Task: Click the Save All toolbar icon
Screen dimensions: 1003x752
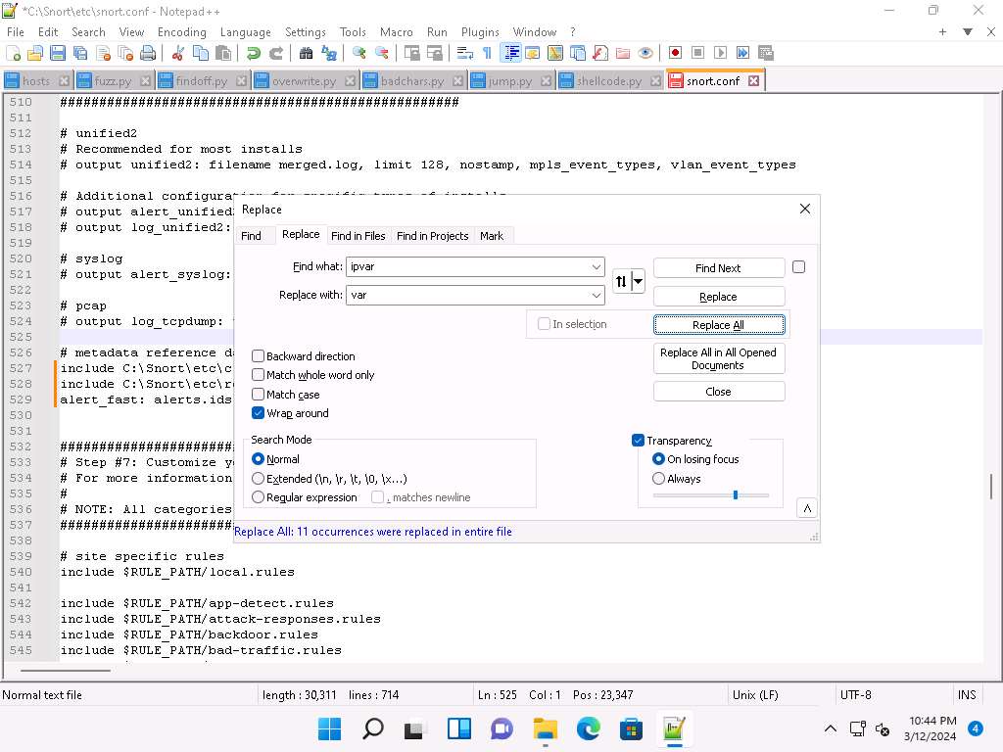Action: pos(82,52)
